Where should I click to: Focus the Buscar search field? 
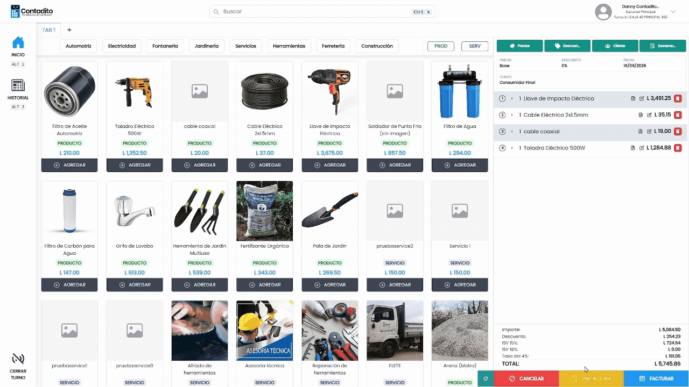click(322, 11)
